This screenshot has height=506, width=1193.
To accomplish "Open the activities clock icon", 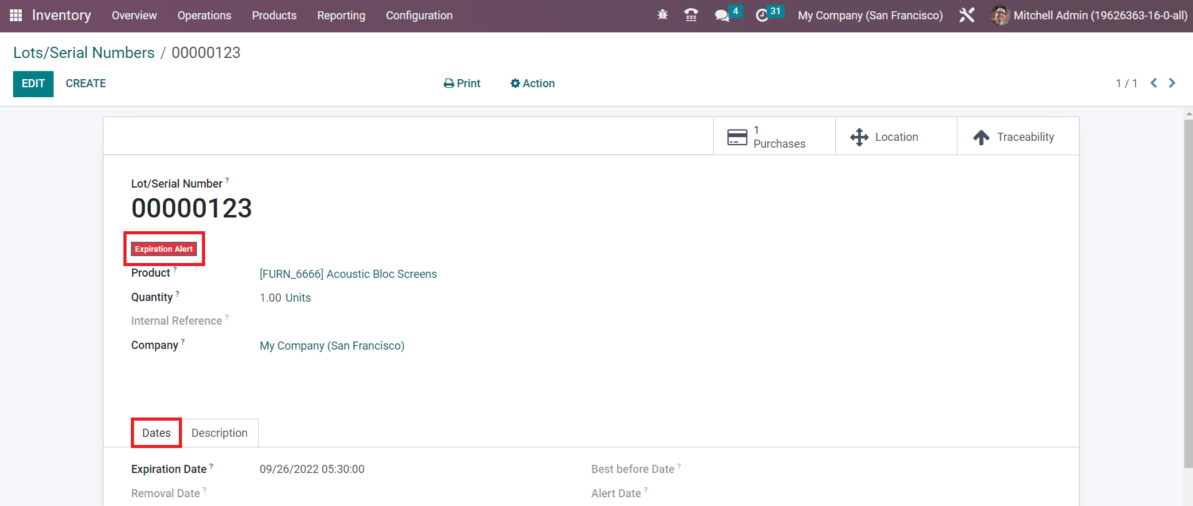I will (x=762, y=16).
